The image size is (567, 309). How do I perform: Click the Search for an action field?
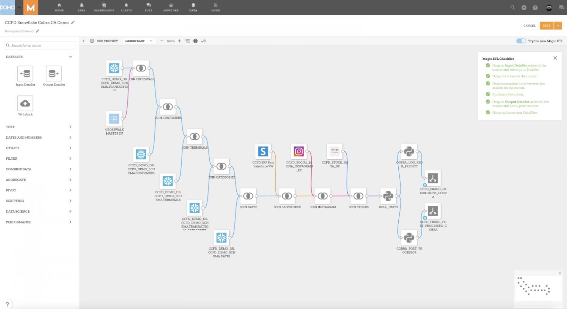click(x=39, y=45)
